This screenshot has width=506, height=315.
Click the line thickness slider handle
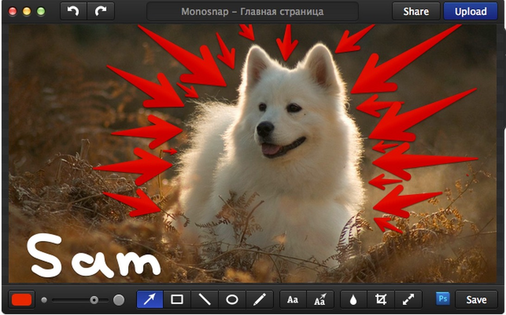pyautogui.click(x=94, y=300)
